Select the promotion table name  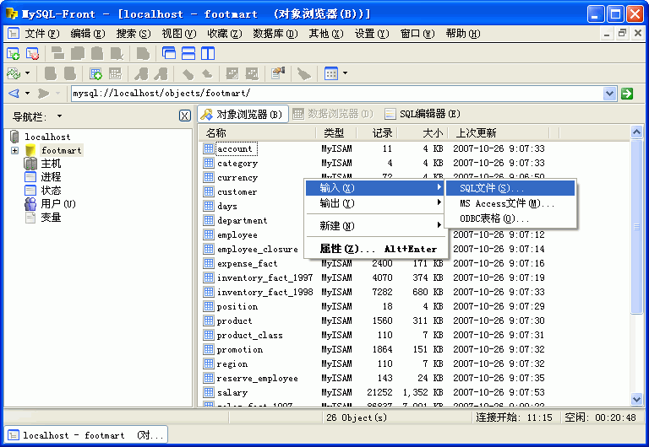pos(240,349)
